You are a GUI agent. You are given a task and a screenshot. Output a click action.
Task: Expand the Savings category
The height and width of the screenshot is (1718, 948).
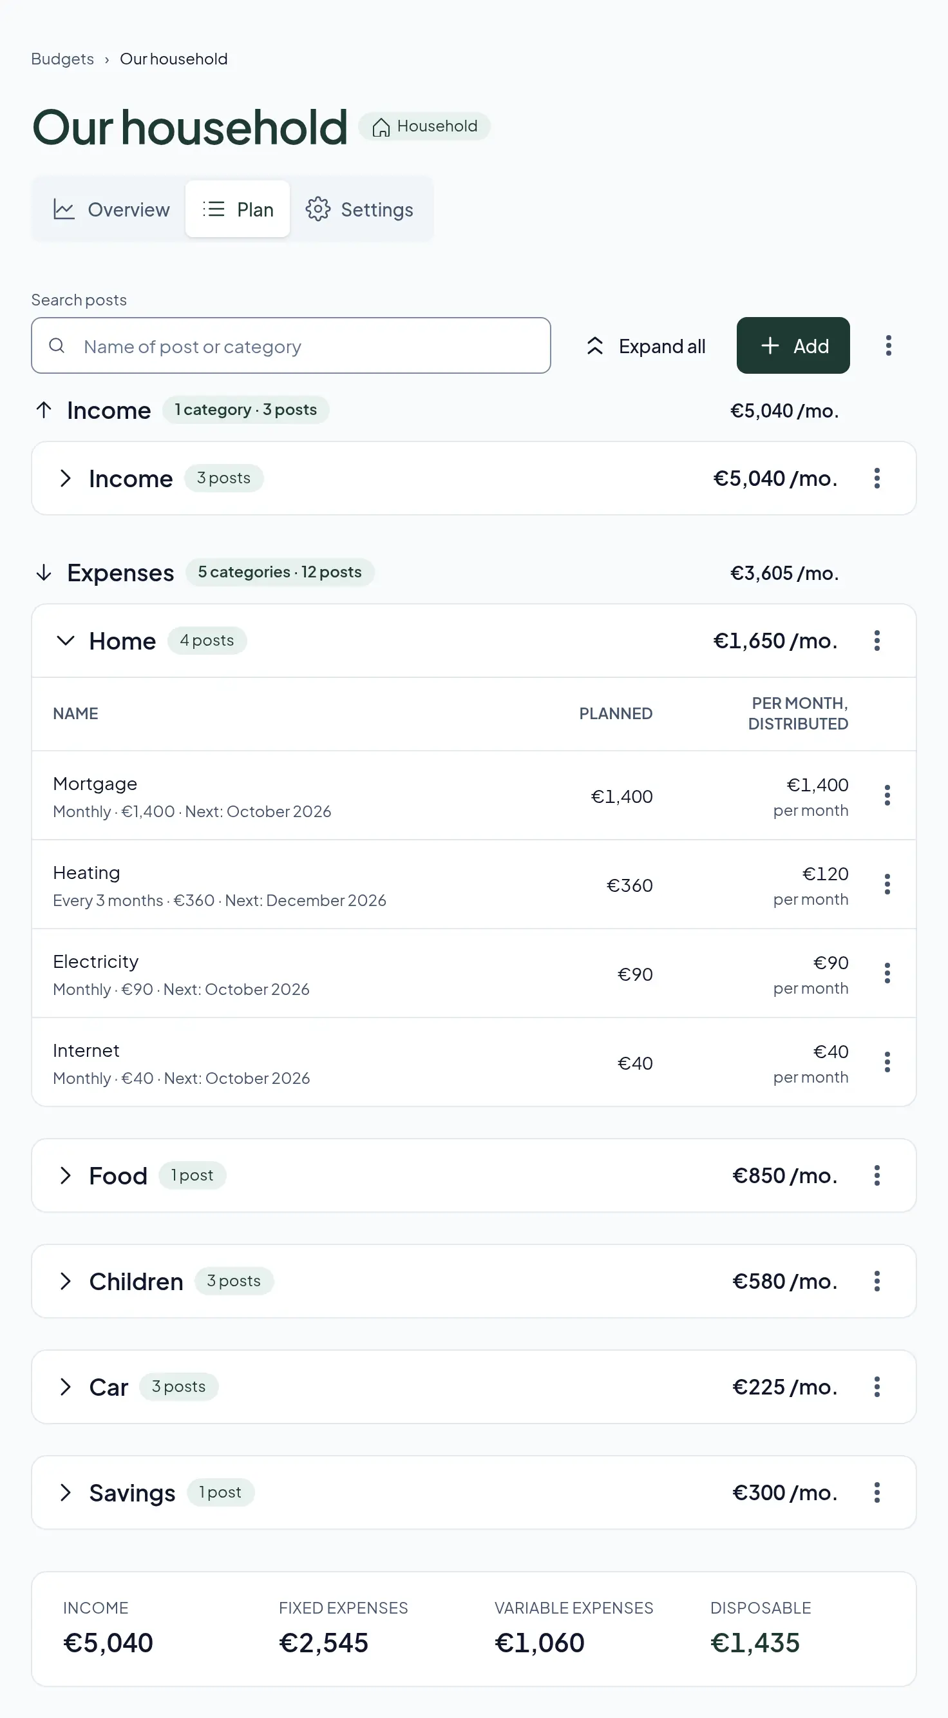65,1492
